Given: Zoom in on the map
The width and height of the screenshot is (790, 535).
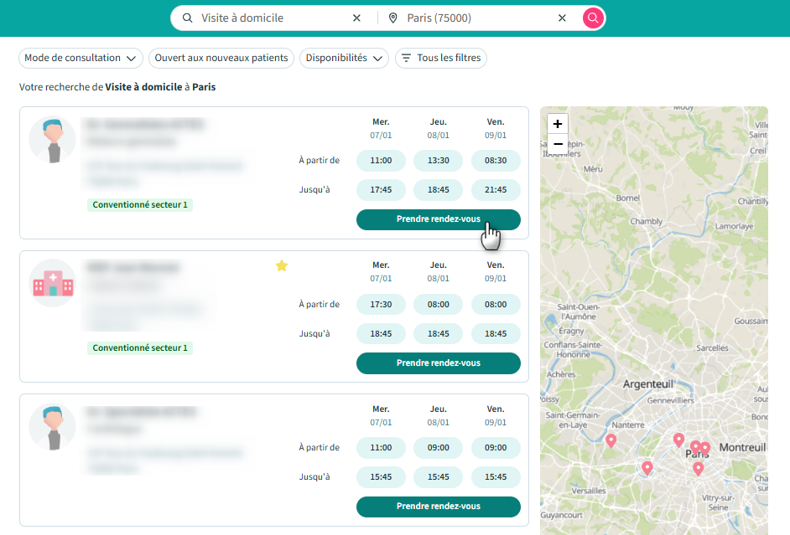Looking at the screenshot, I should (x=558, y=124).
